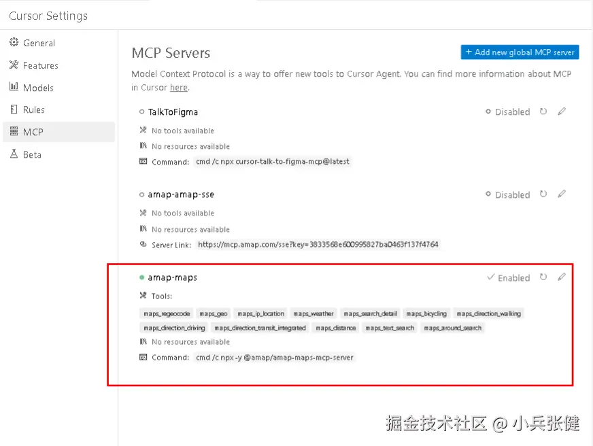Click the maps_search_detail tool tag
Screen dimensions: 593x446
pyautogui.click(x=370, y=313)
